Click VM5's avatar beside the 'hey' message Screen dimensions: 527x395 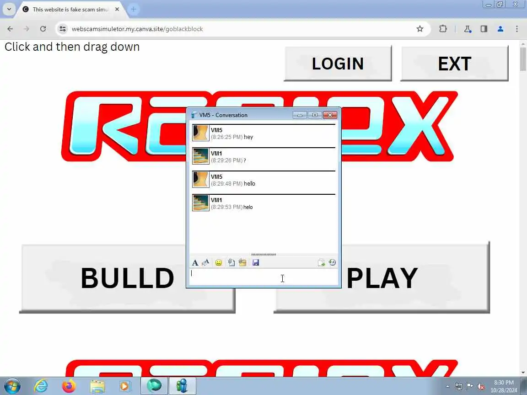tap(201, 133)
